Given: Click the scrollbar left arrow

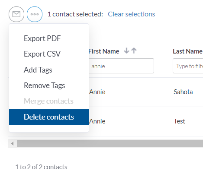Looking at the screenshot, I should pos(13,143).
